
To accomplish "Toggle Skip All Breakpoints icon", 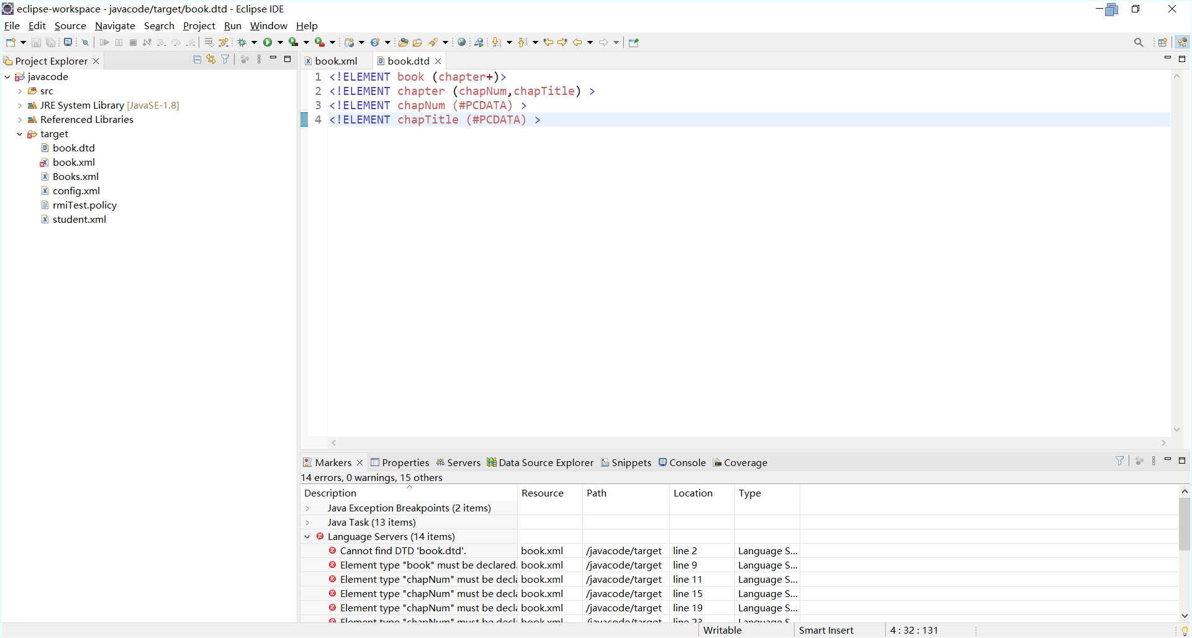I will pyautogui.click(x=86, y=42).
